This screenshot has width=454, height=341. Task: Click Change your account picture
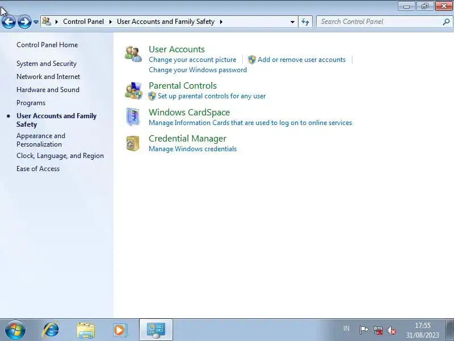(x=192, y=60)
